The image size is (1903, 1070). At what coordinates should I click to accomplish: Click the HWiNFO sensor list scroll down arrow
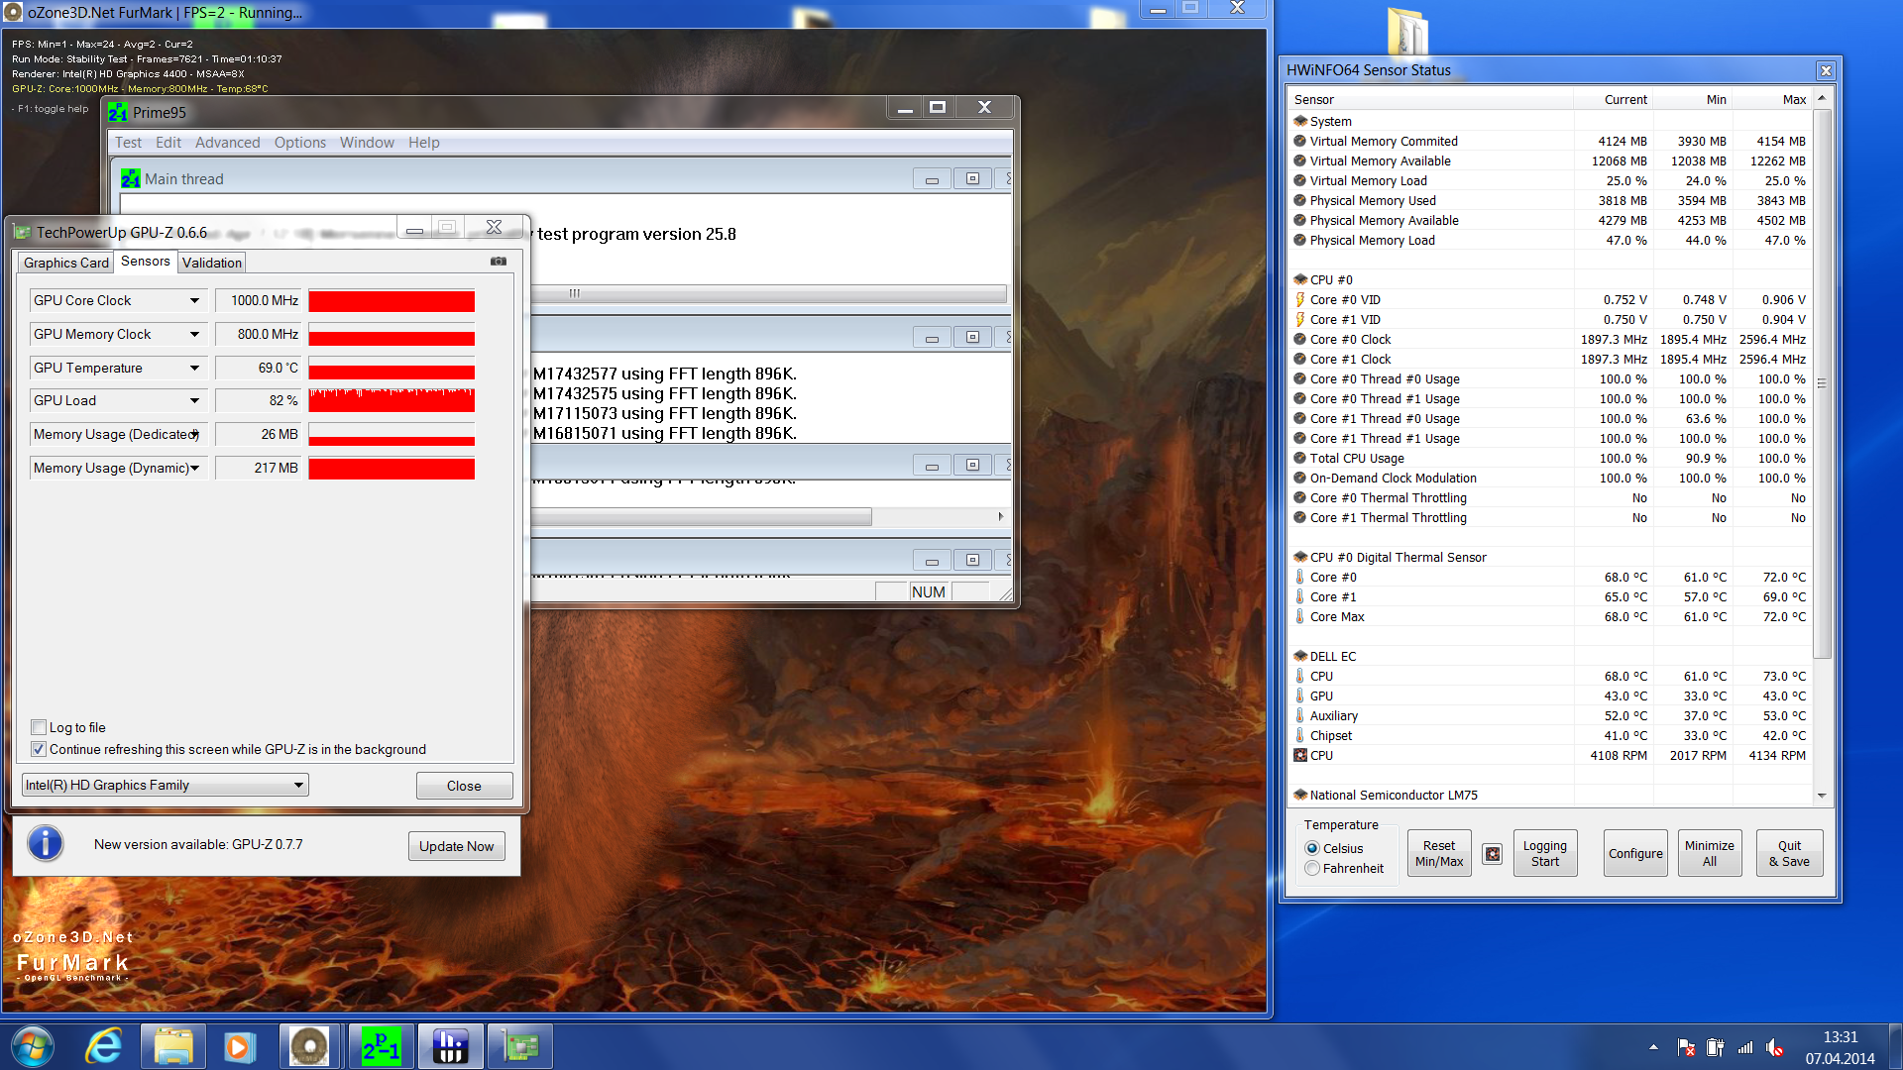(x=1822, y=795)
